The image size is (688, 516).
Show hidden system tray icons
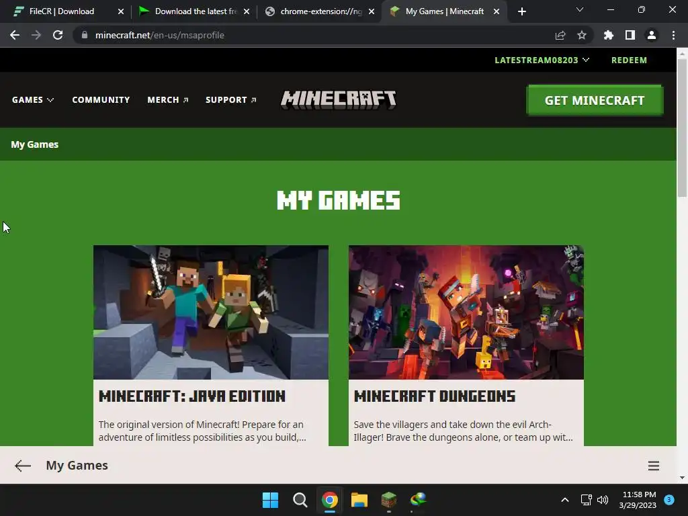point(565,500)
